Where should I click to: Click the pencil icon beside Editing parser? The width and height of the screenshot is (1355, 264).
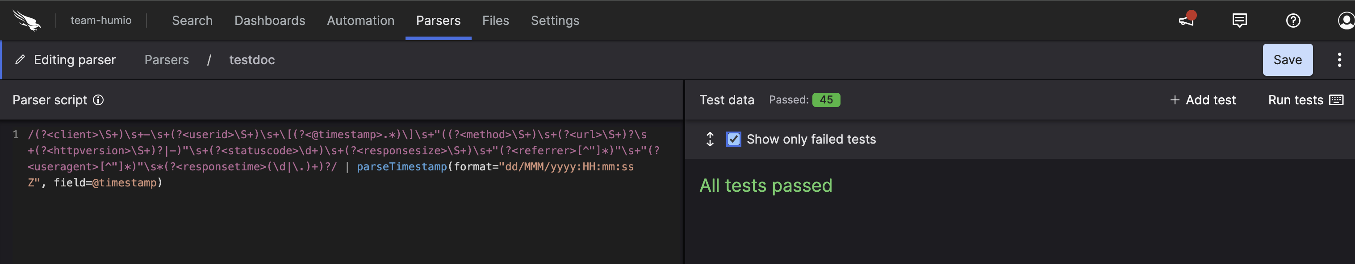[x=21, y=59]
